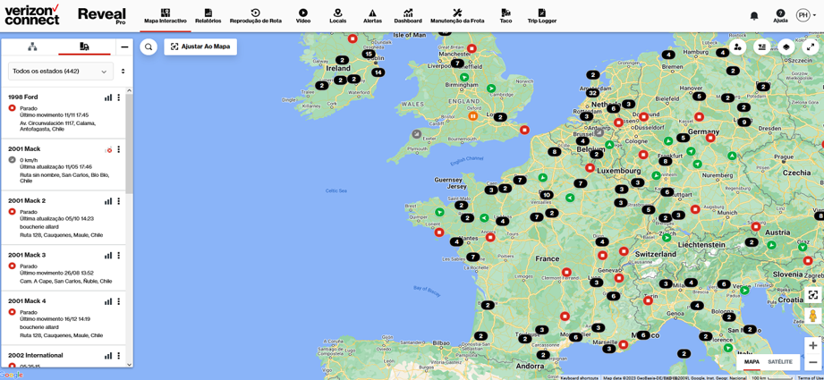
Task: Open 1998 Ford three-dot options menu
Action: click(119, 97)
